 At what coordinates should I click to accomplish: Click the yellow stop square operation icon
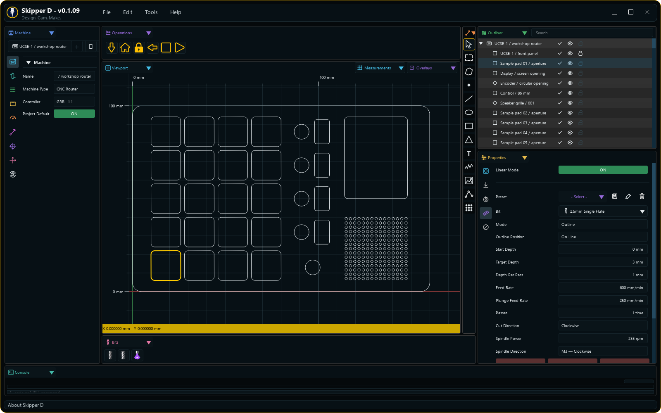click(x=166, y=48)
